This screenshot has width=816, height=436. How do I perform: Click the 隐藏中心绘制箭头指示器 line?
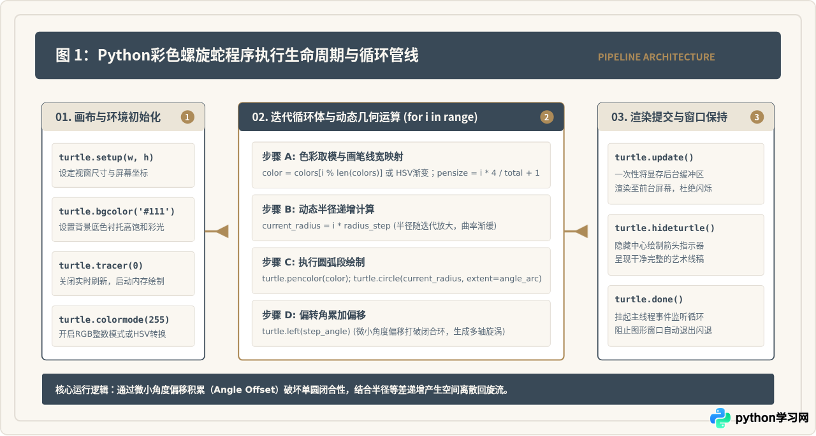click(659, 246)
